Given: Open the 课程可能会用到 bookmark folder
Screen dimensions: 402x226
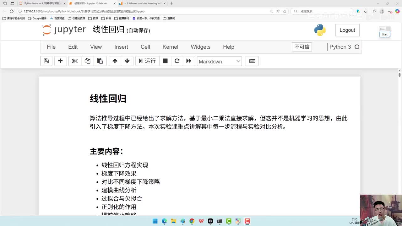Looking at the screenshot, I should 14,18.
